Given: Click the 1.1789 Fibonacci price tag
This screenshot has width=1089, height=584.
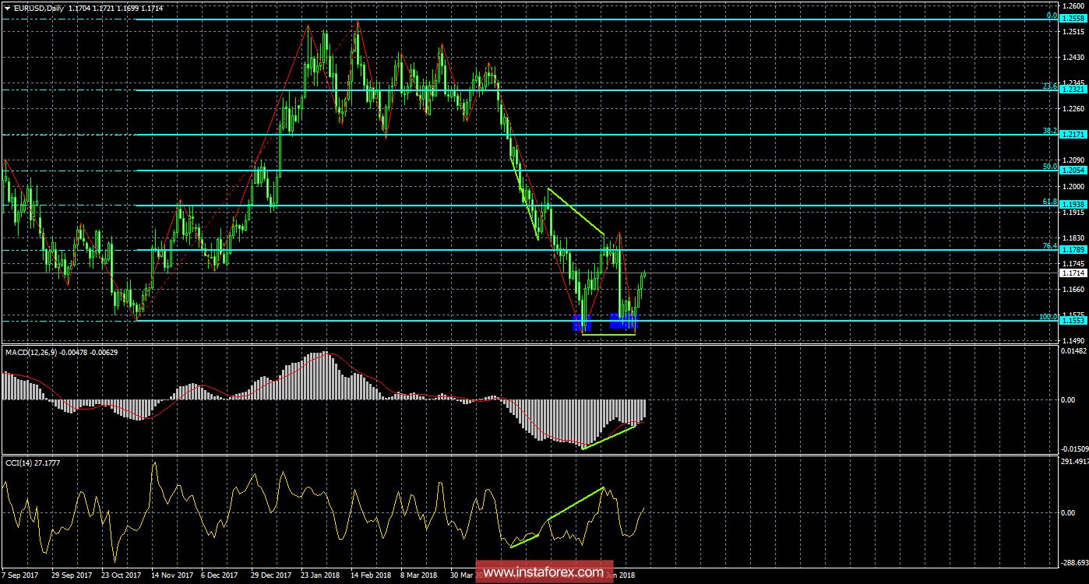Looking at the screenshot, I should point(1074,250).
